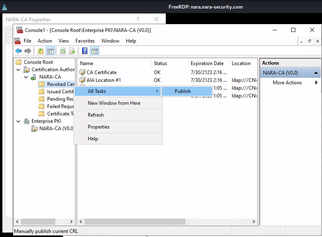
Task: Click the Back arrow toolbar icon
Action: [18, 51]
